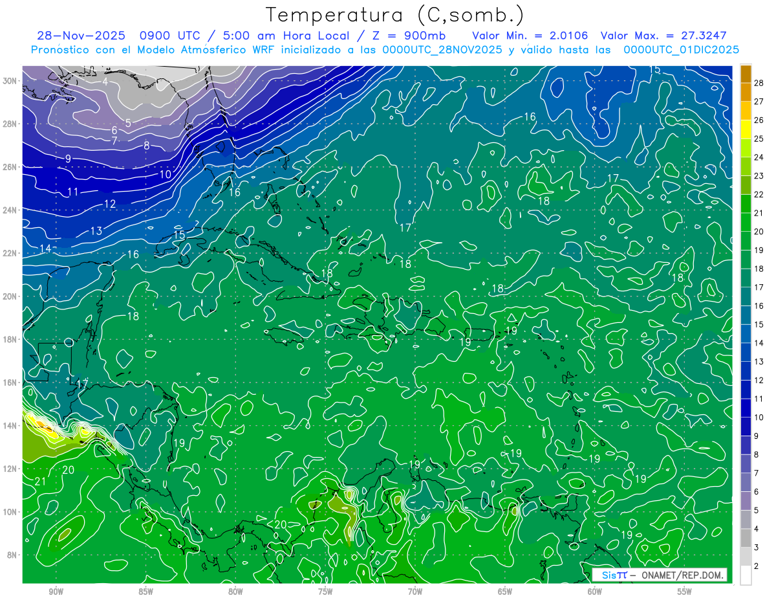
Task: Click the '24N' latitude axis label
Action: tap(10, 210)
